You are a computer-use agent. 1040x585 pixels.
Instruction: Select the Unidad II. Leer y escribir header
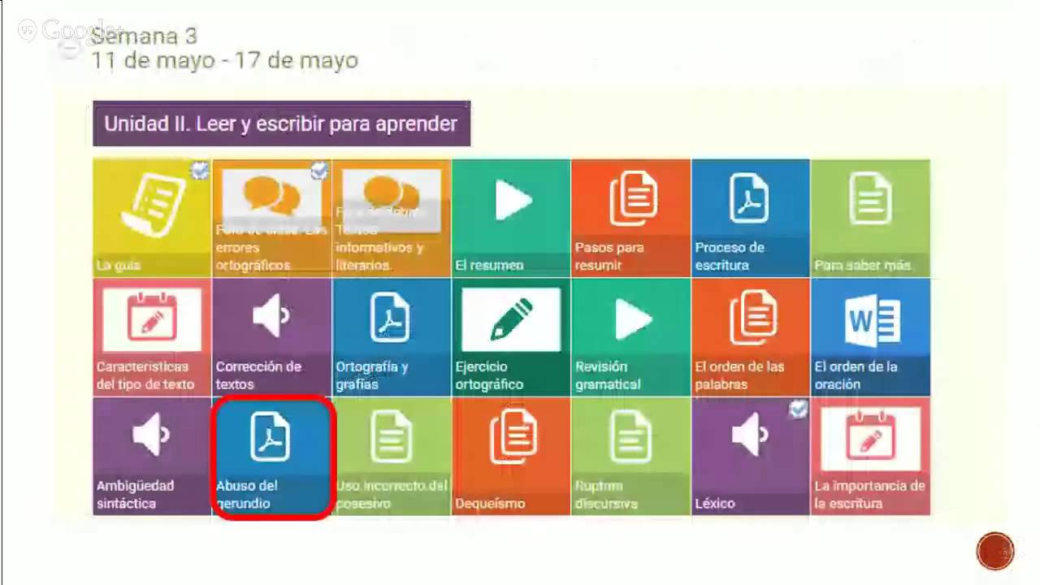click(x=281, y=123)
